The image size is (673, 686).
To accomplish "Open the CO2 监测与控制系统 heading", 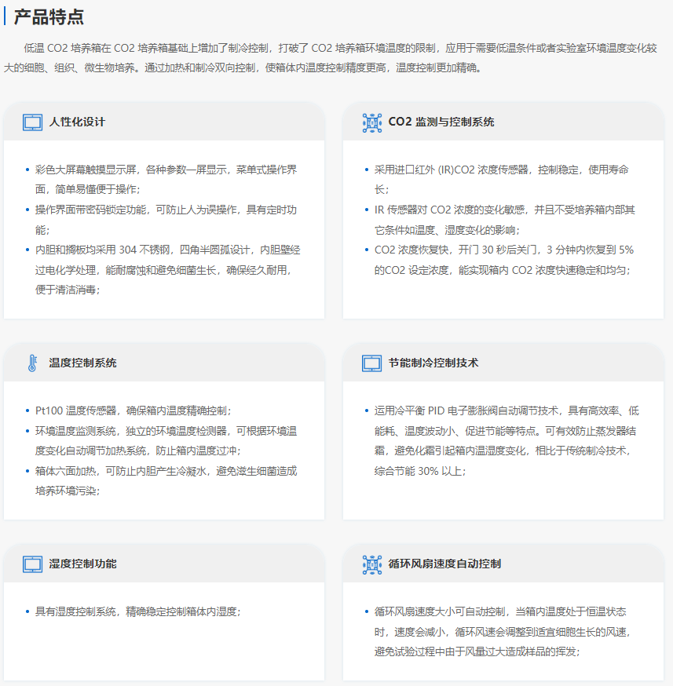I will click(x=441, y=122).
